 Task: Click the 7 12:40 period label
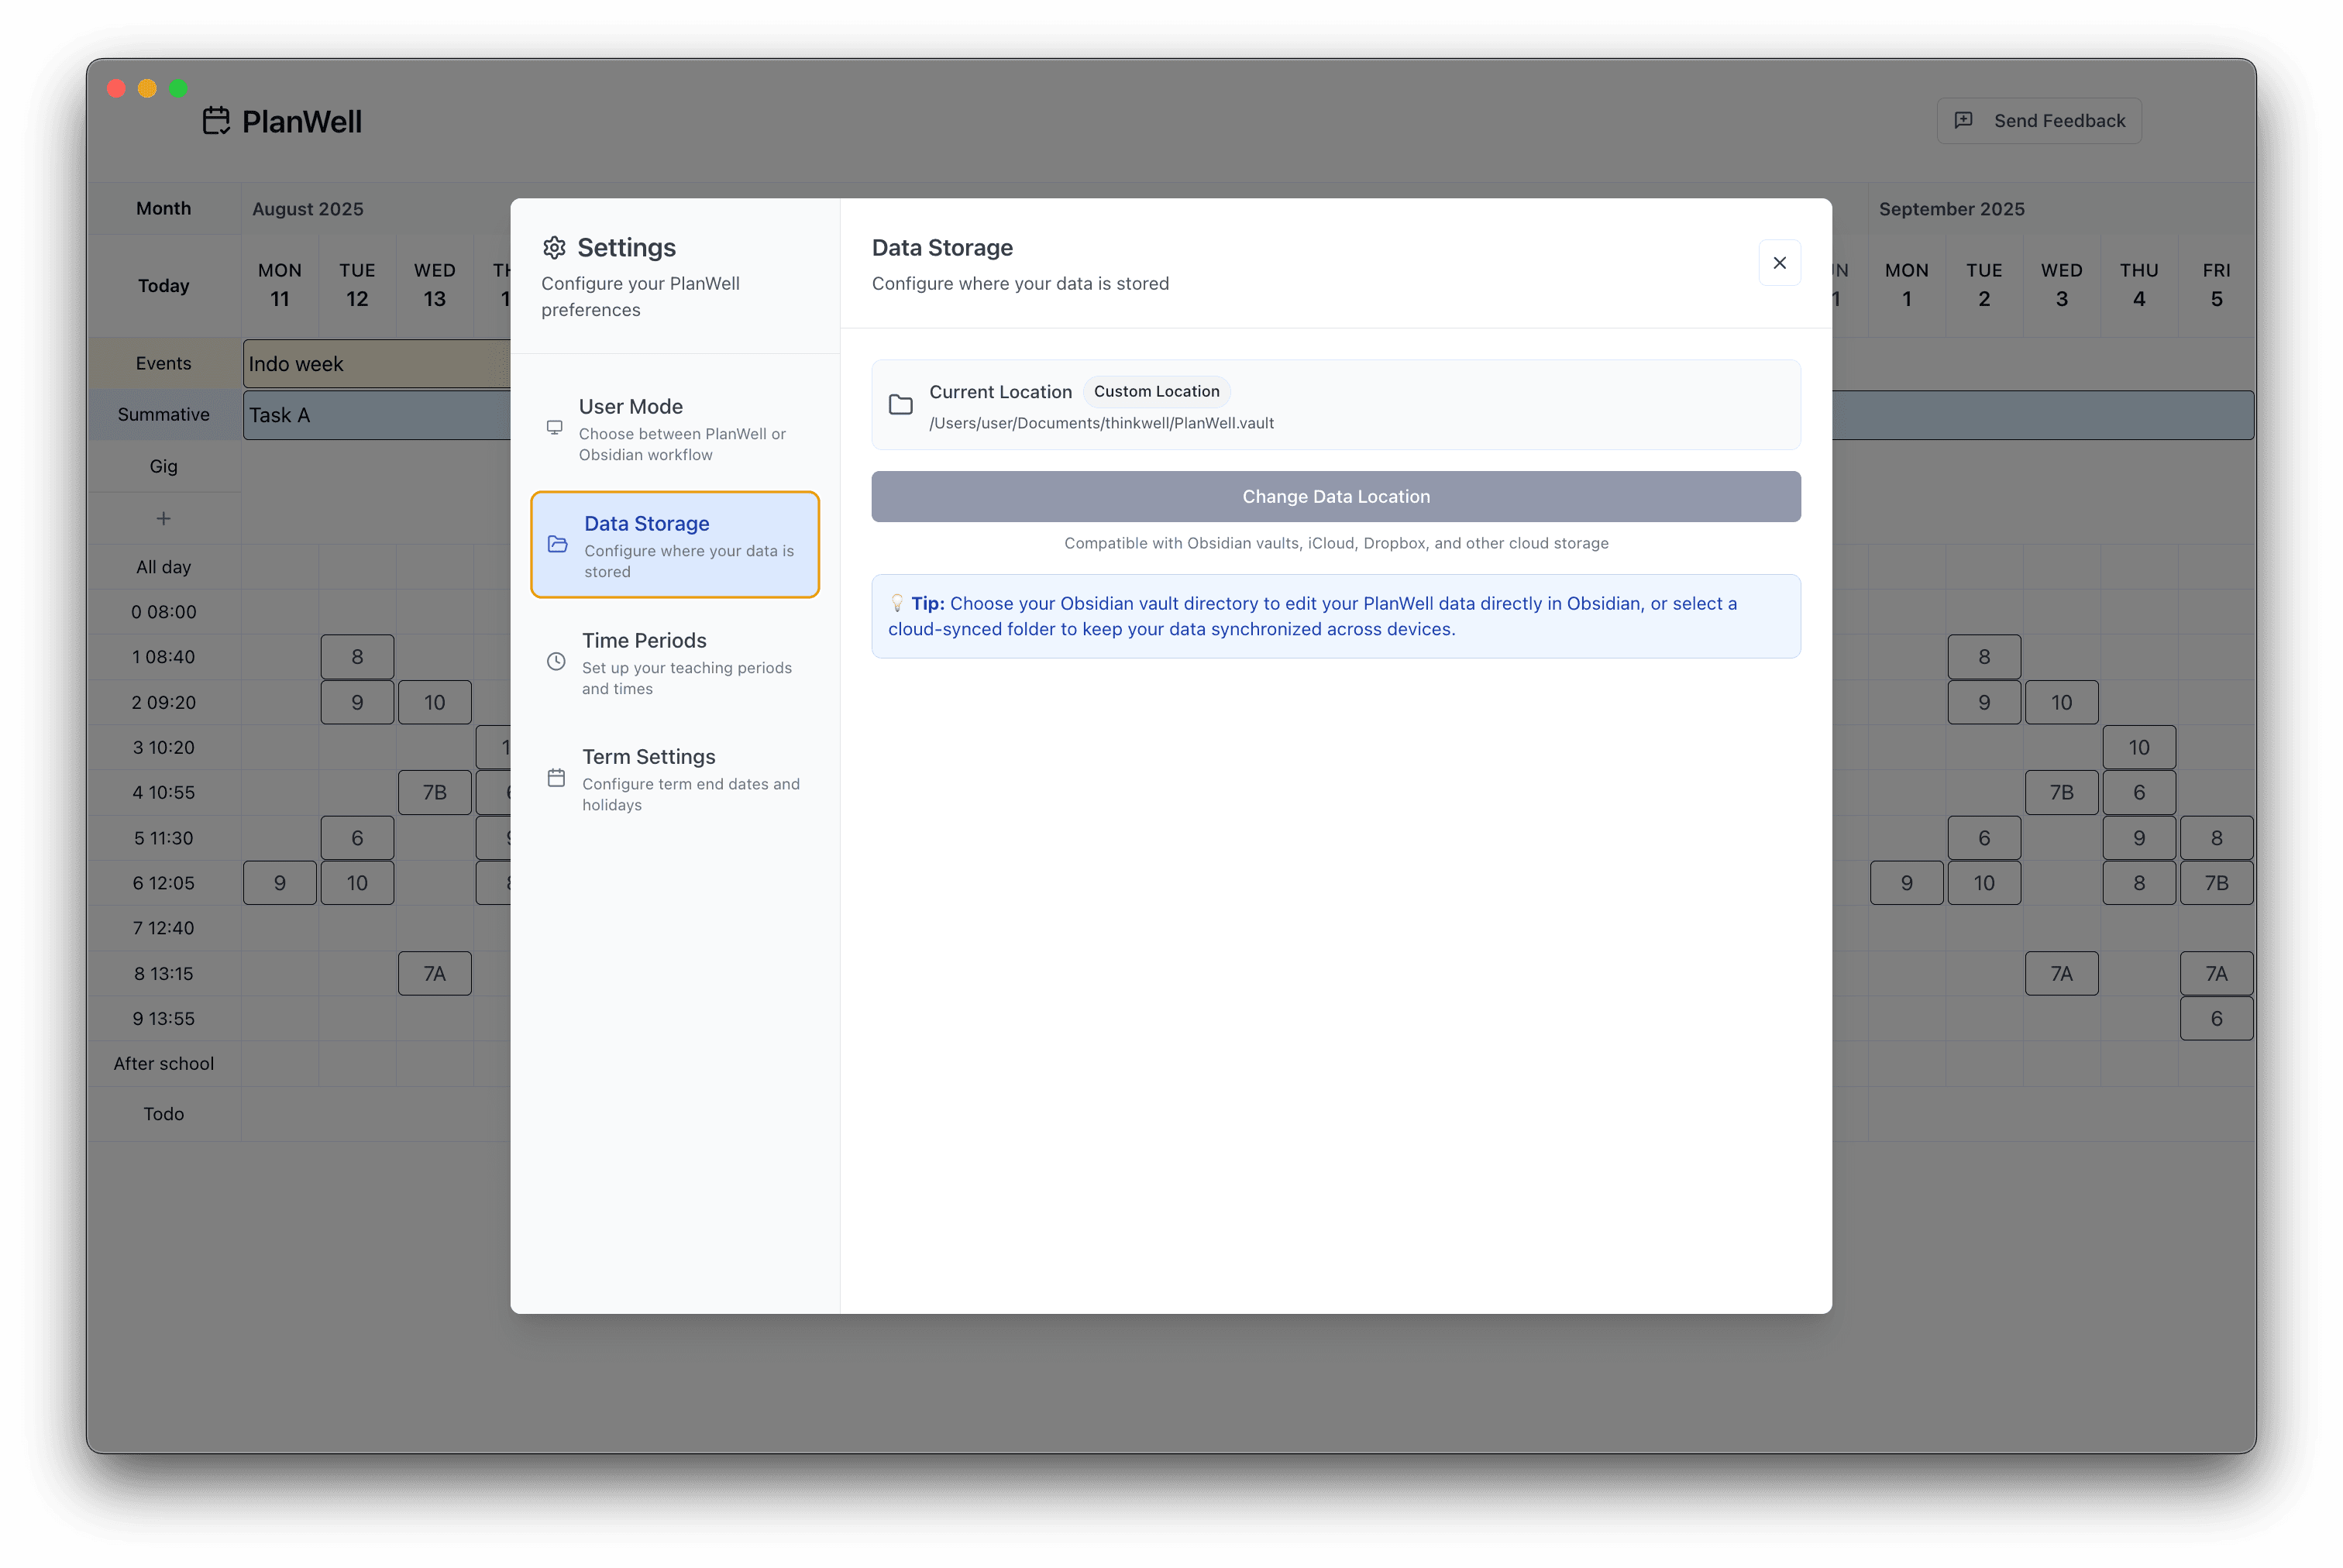tap(163, 928)
